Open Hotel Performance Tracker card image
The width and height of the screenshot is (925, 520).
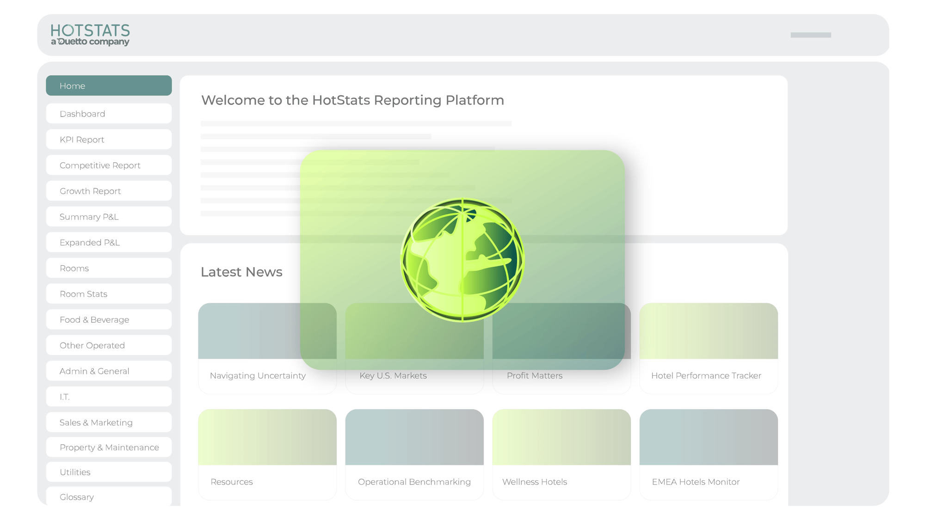click(x=708, y=331)
